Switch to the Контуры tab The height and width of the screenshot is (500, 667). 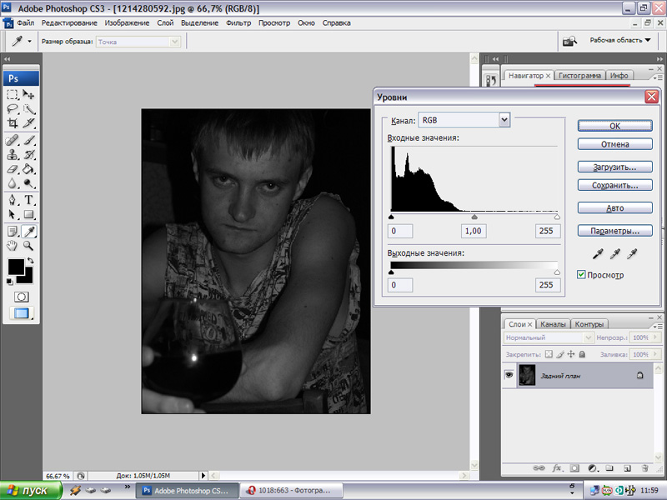pos(589,324)
